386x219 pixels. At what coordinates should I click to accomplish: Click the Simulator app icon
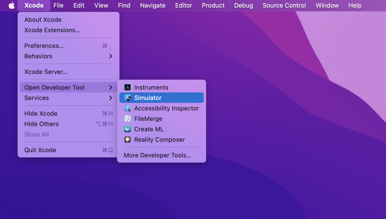pyautogui.click(x=127, y=98)
